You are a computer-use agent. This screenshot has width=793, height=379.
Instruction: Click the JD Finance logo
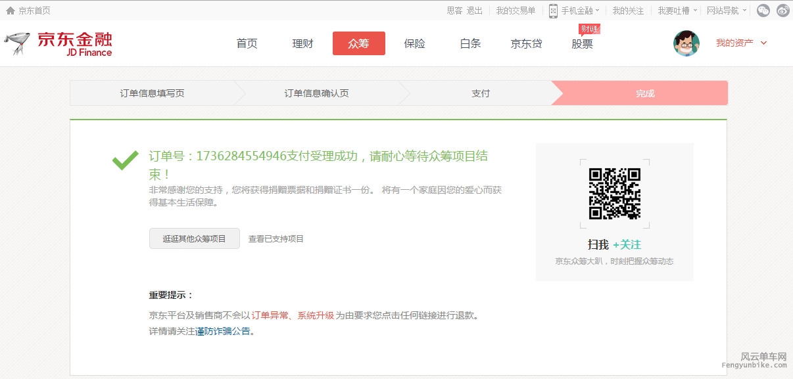tap(58, 43)
